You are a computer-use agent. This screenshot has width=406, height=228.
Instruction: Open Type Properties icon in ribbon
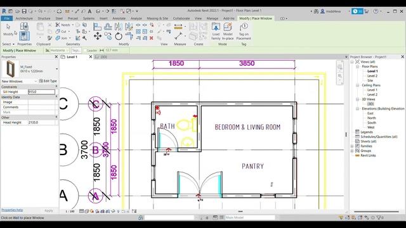(24, 26)
